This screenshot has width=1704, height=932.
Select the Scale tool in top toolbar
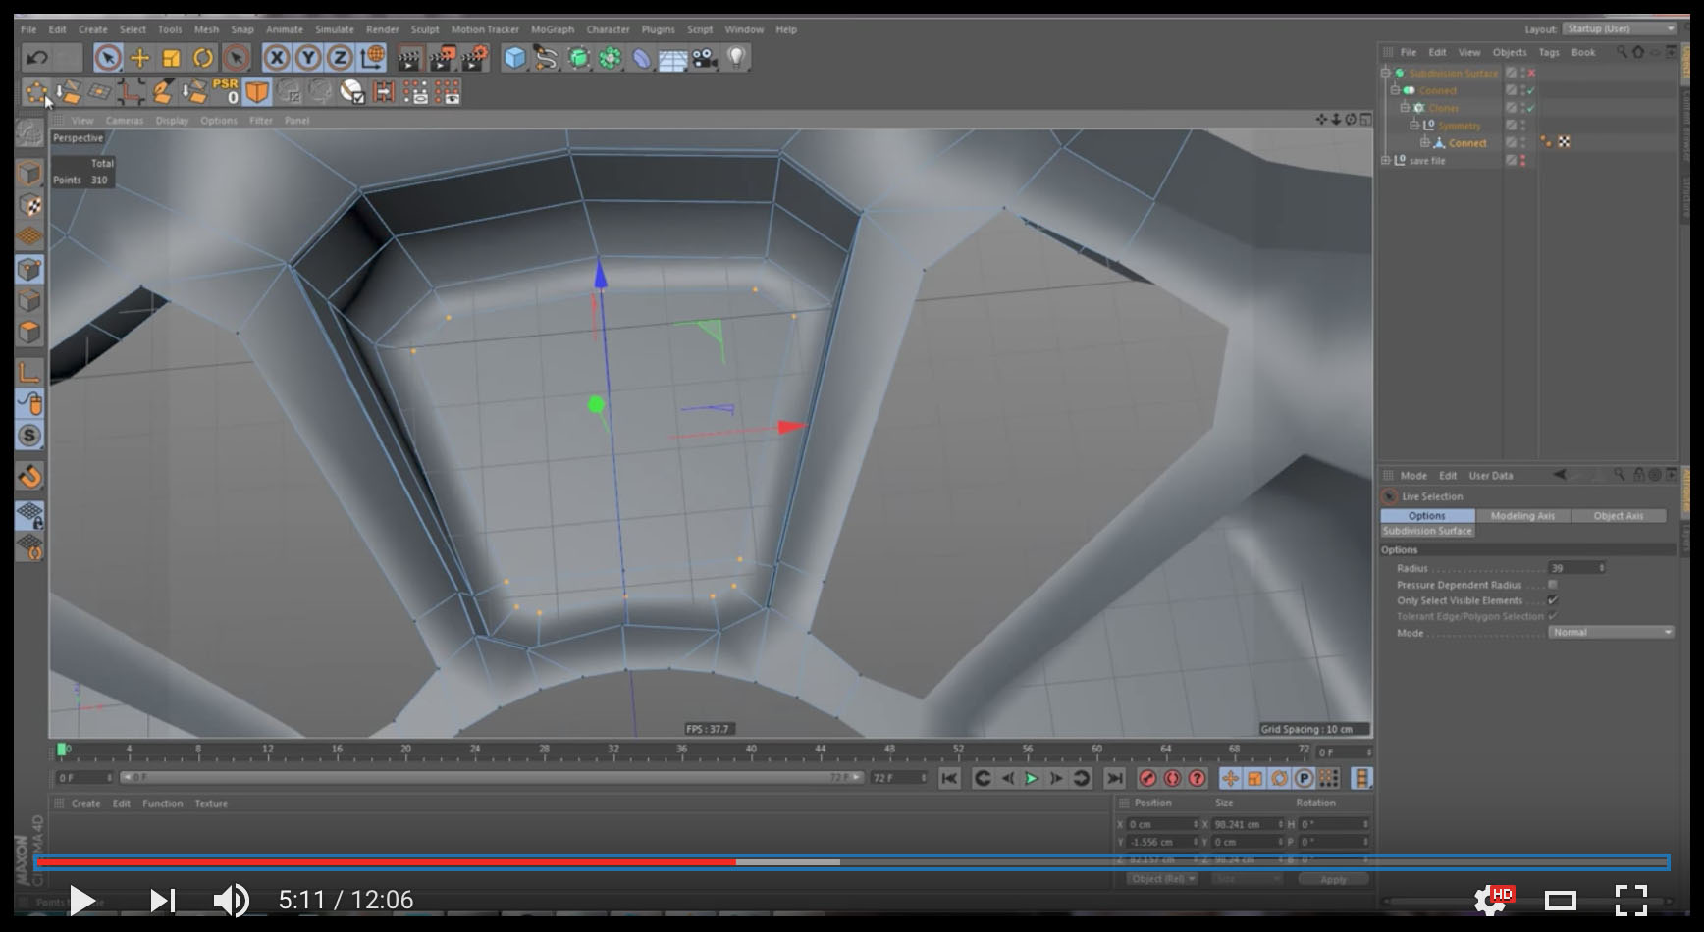tap(172, 58)
